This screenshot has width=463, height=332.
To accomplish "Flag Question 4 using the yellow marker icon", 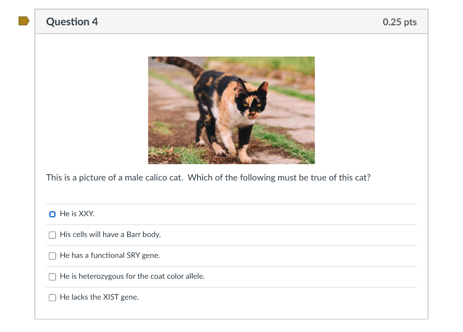I will click(24, 21).
